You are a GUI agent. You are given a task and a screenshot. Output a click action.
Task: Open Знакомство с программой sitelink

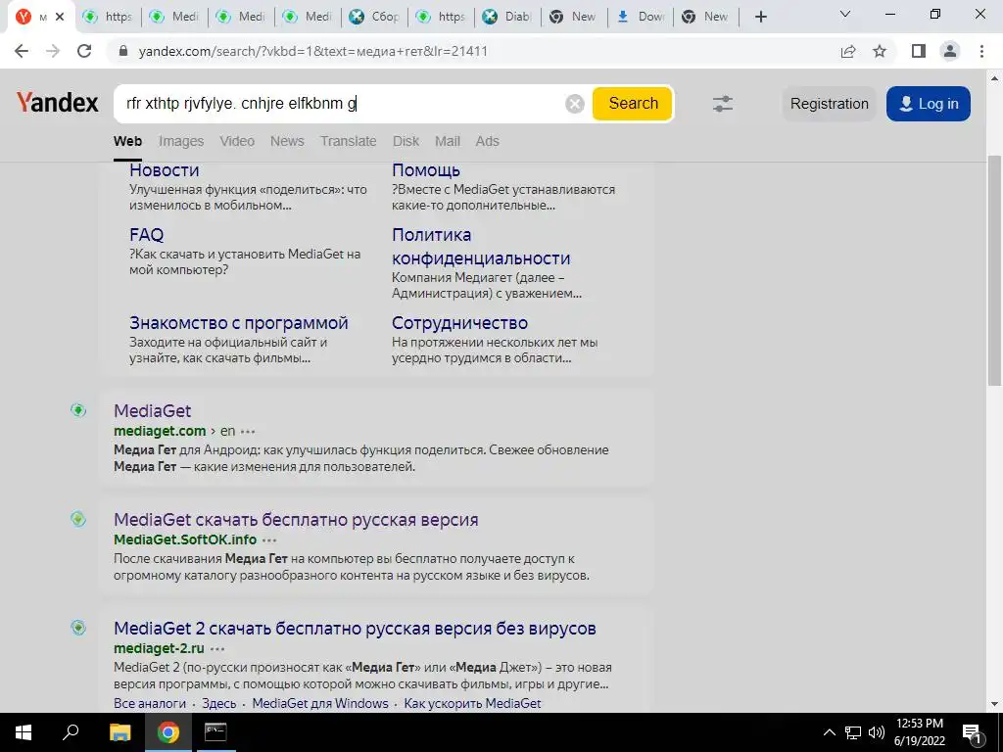[239, 323]
